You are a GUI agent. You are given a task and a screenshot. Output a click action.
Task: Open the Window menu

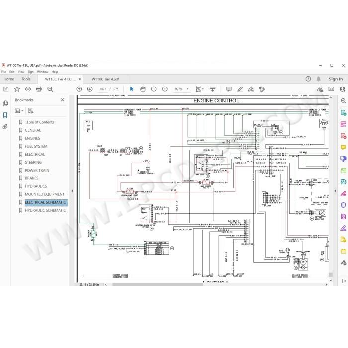click(x=43, y=72)
